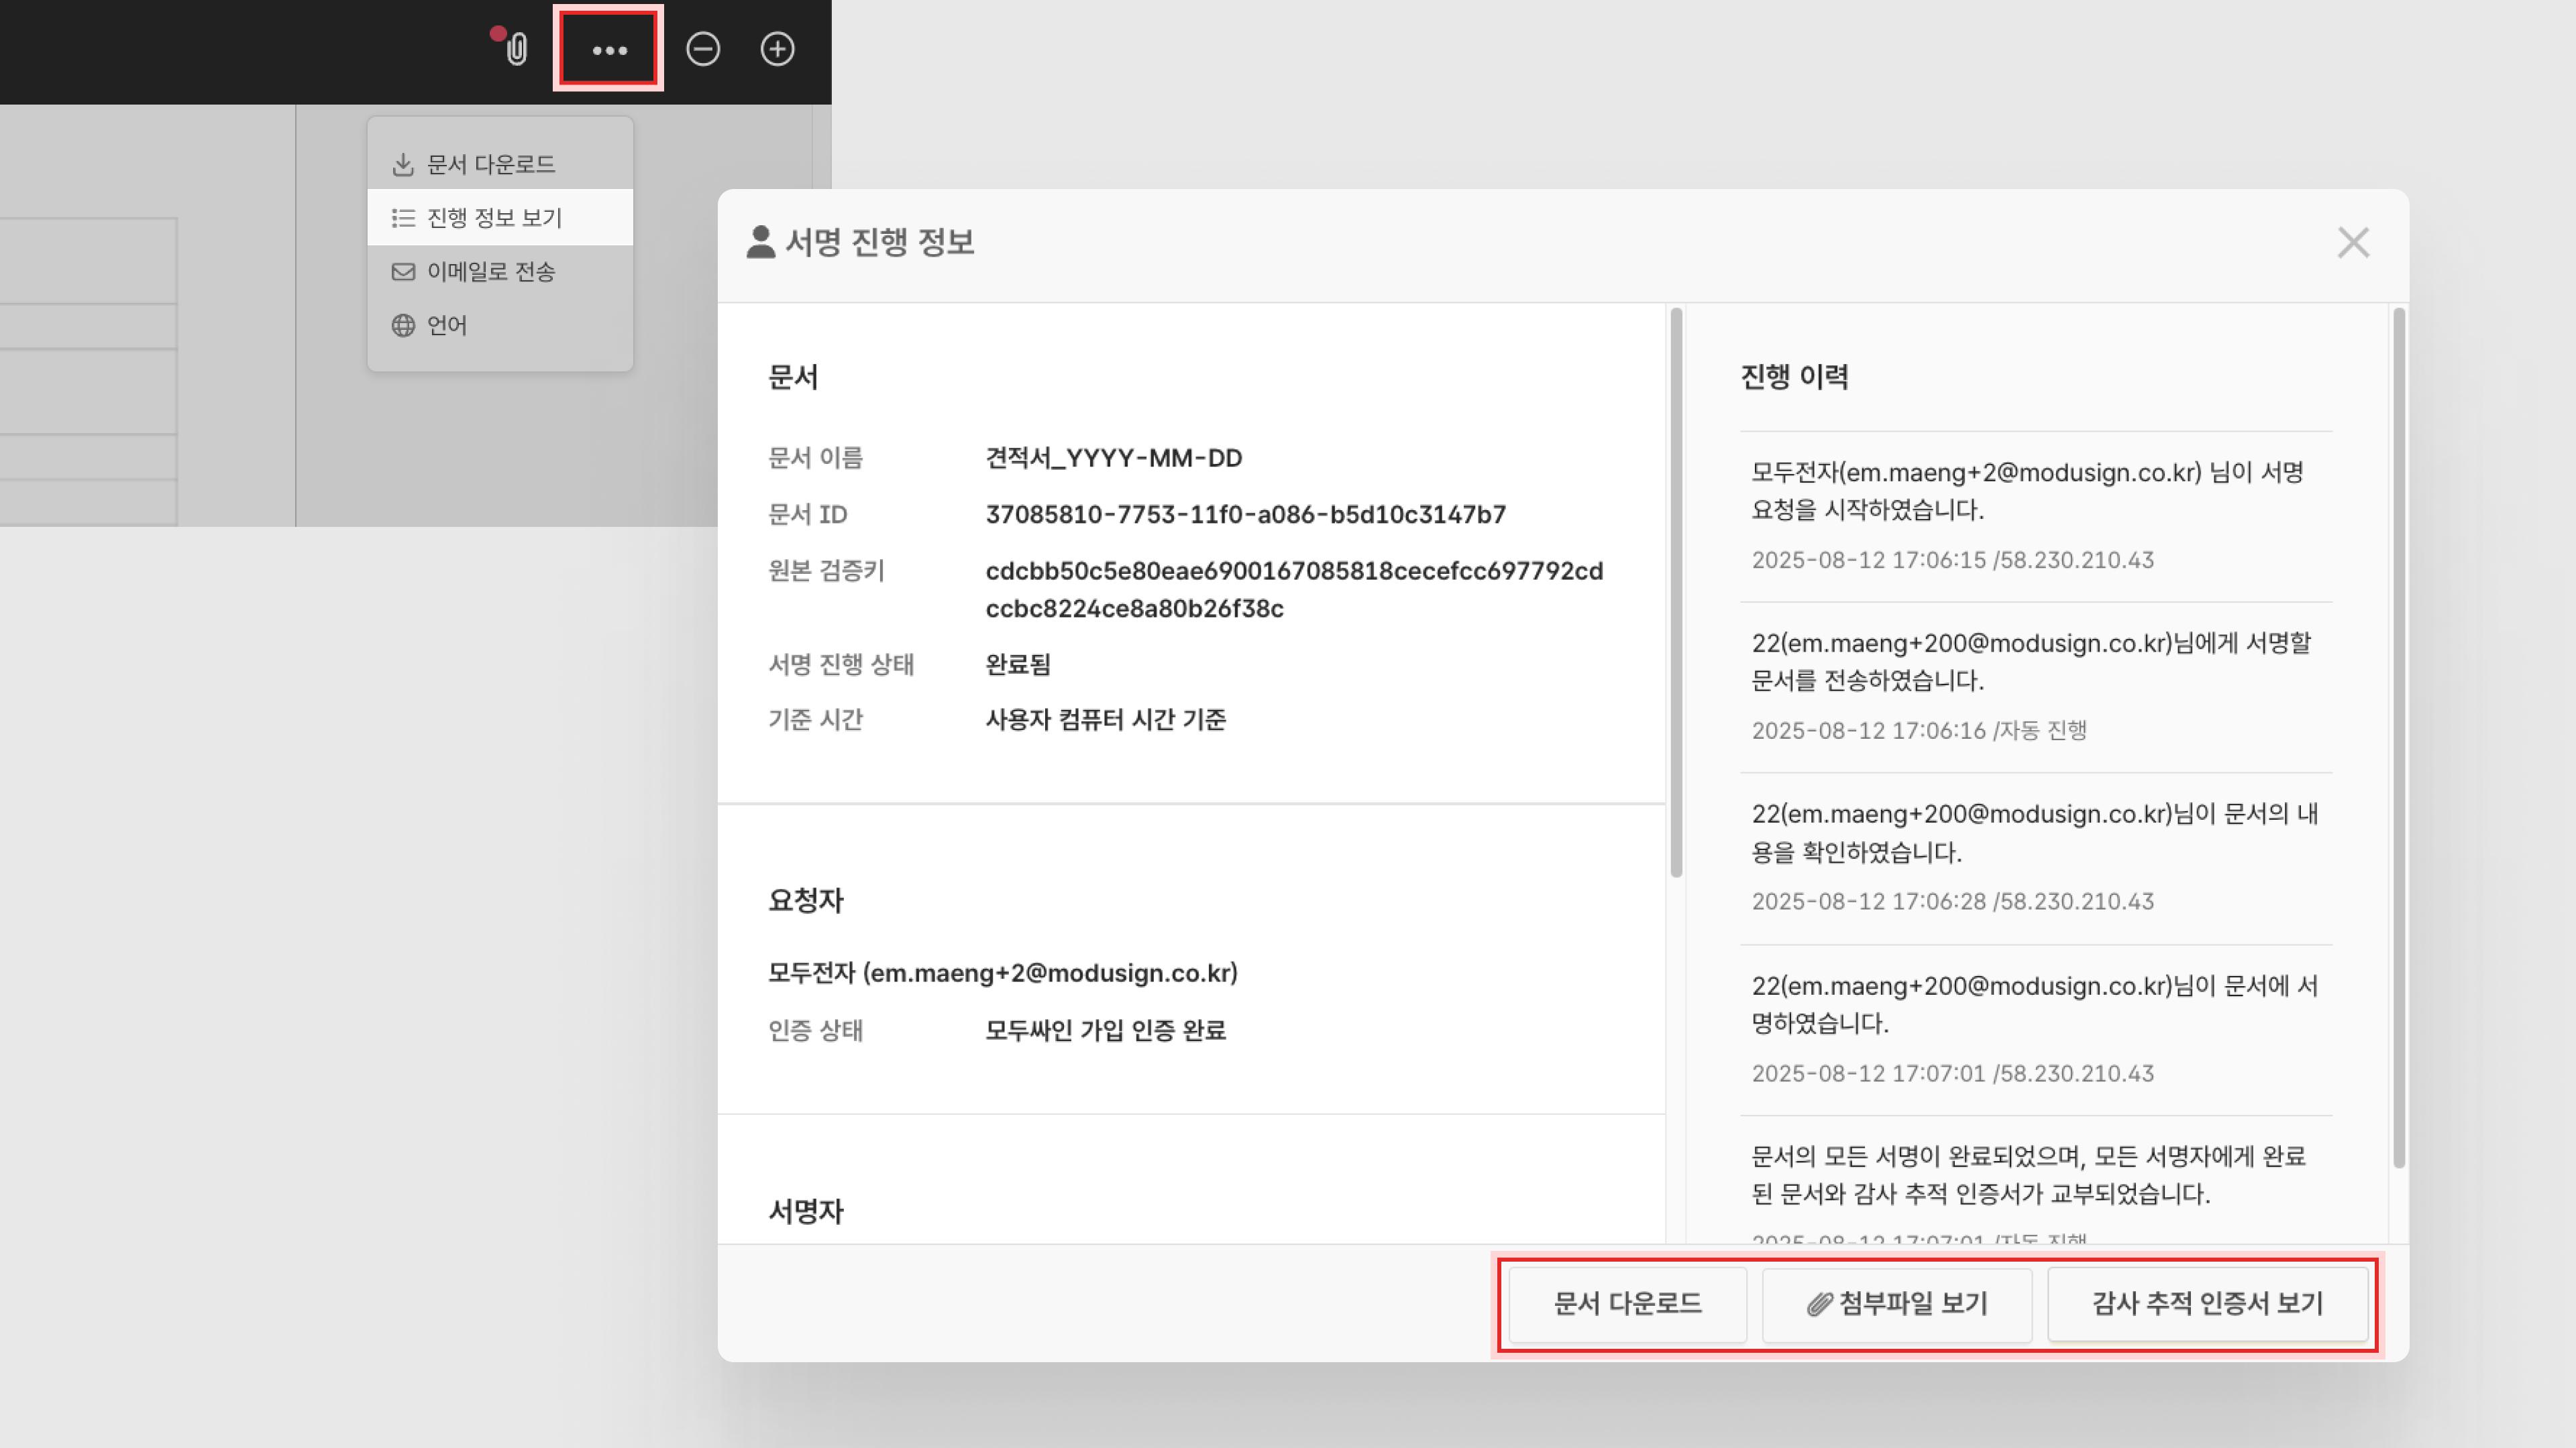Viewport: 2576px width, 1448px height.
Task: Click the list icon next to 진행 정보 보기
Action: [x=403, y=218]
